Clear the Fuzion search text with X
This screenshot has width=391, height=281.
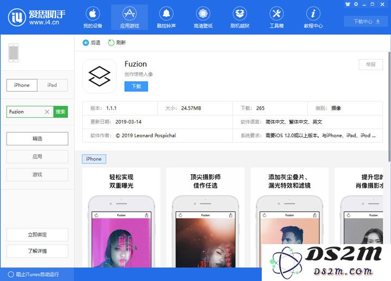(47, 112)
